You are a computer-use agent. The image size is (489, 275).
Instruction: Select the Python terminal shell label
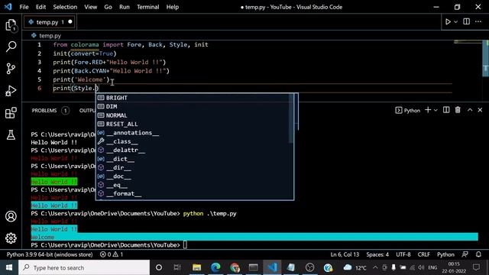(408, 110)
